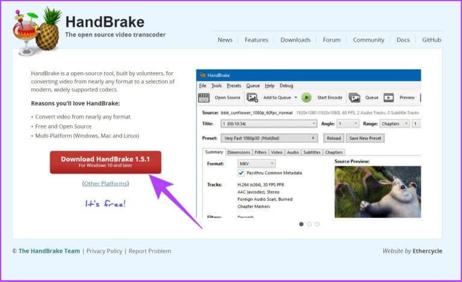This screenshot has width=462, height=282.
Task: Open the Format MKV dropdown
Action: [x=256, y=164]
